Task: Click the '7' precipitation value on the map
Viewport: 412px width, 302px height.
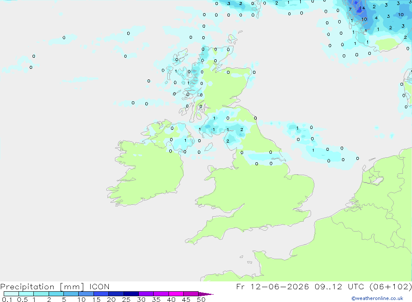Action: (x=350, y=9)
